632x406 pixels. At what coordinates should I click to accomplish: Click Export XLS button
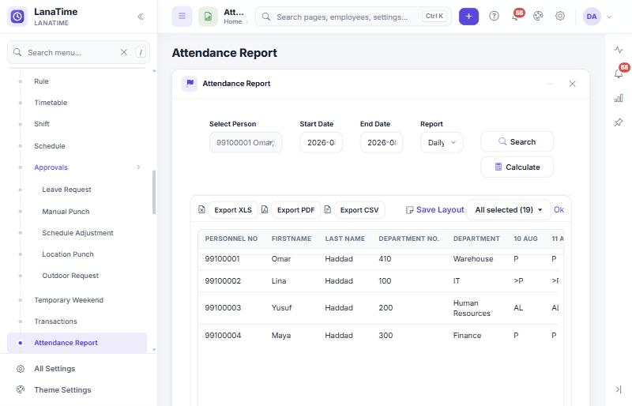(233, 210)
